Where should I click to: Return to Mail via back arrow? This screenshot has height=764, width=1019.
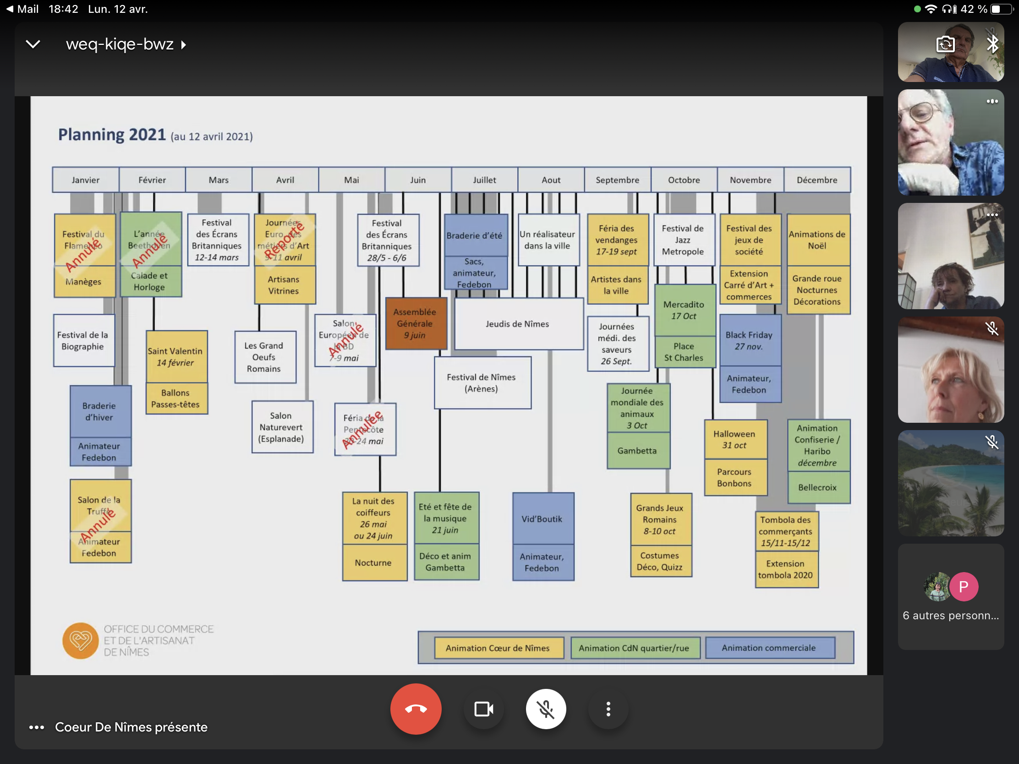[10, 9]
